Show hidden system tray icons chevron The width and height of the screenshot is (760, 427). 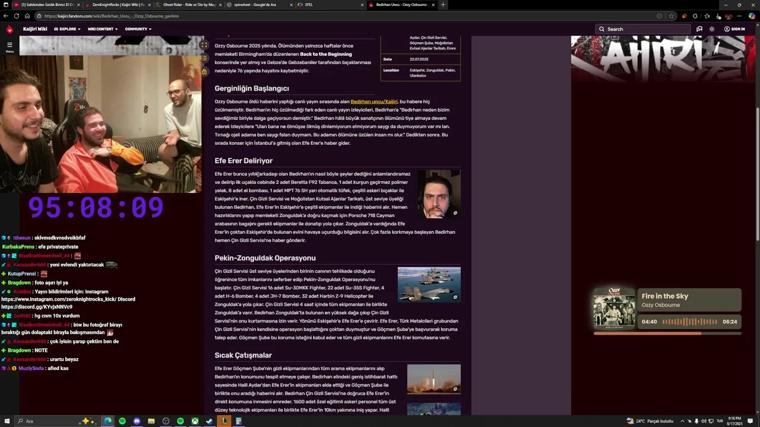(682, 421)
